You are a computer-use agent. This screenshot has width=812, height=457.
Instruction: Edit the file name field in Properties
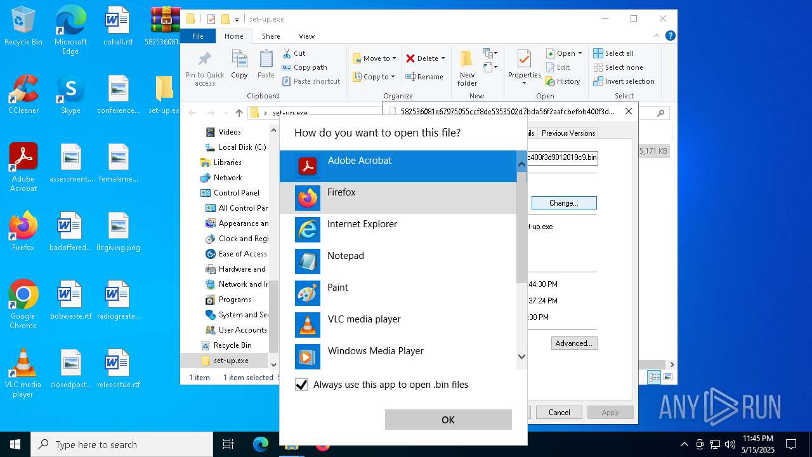(562, 157)
